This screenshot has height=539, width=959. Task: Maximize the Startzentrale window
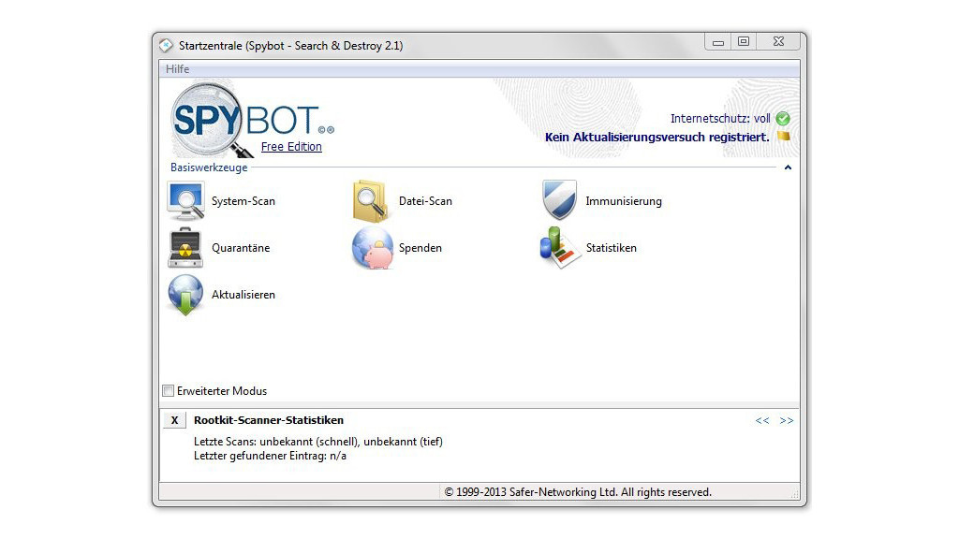(x=743, y=41)
